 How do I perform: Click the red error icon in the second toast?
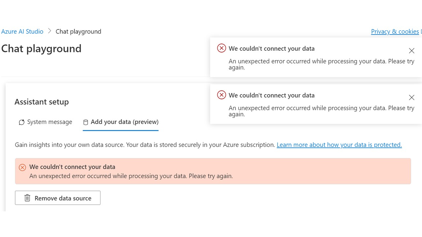(x=222, y=95)
